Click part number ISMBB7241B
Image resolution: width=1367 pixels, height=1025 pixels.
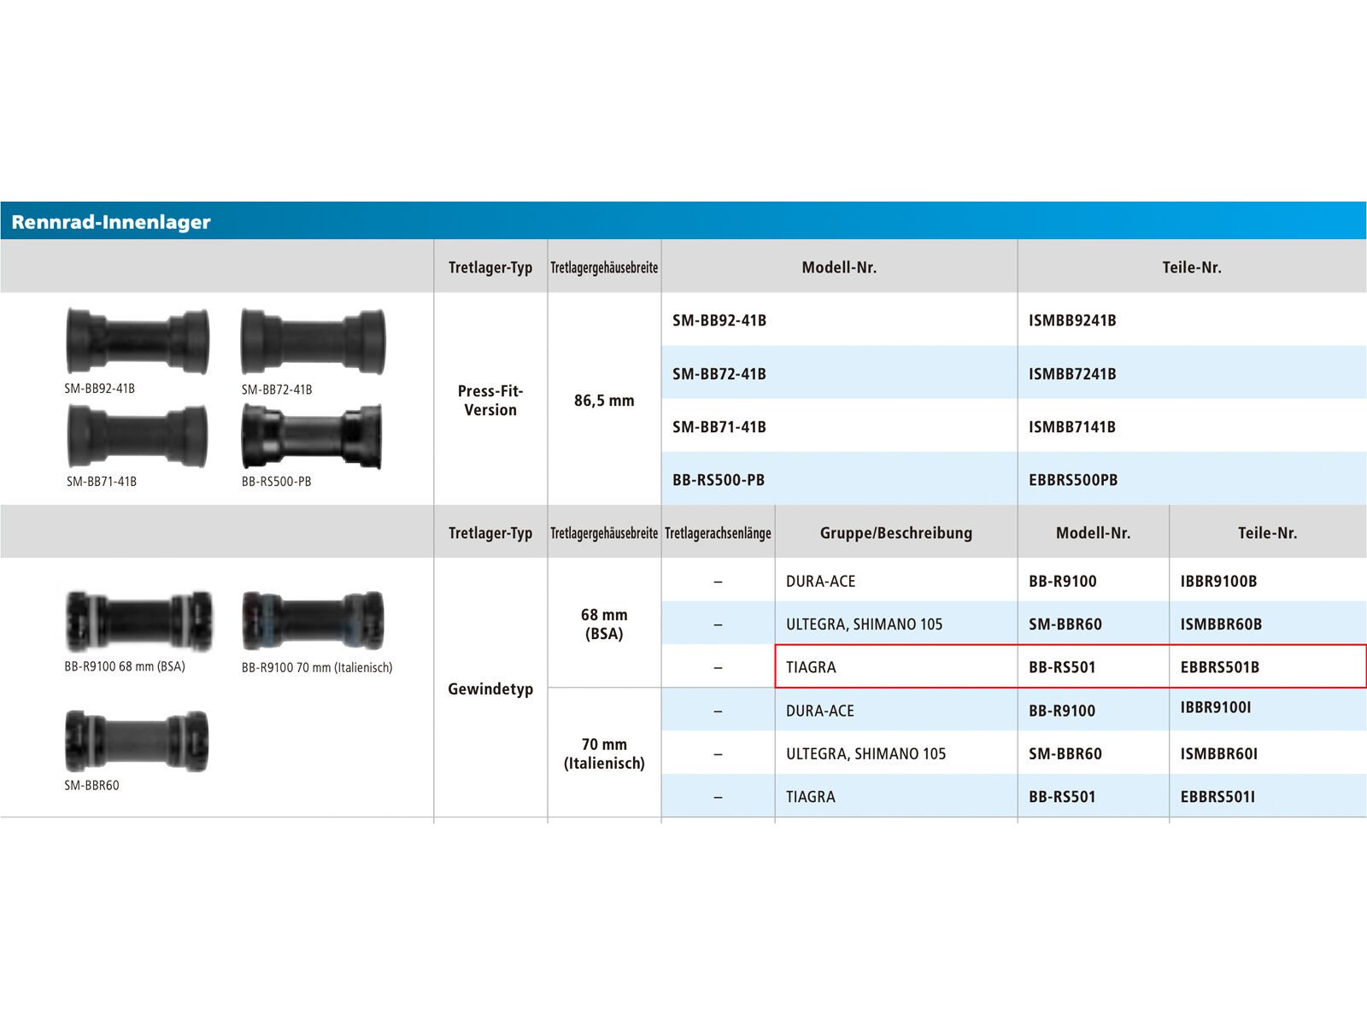click(1072, 374)
